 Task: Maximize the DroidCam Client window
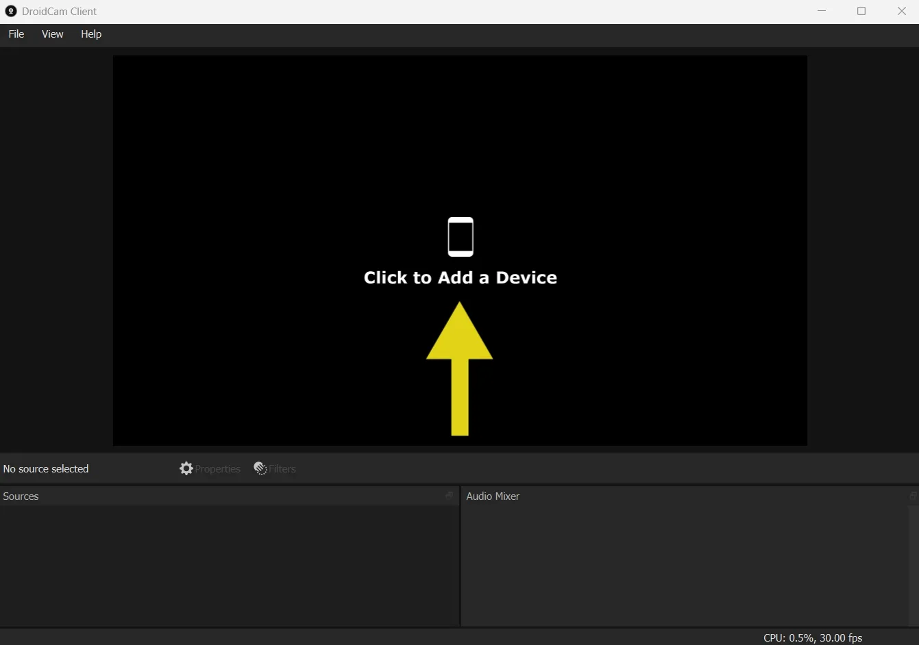(x=861, y=11)
